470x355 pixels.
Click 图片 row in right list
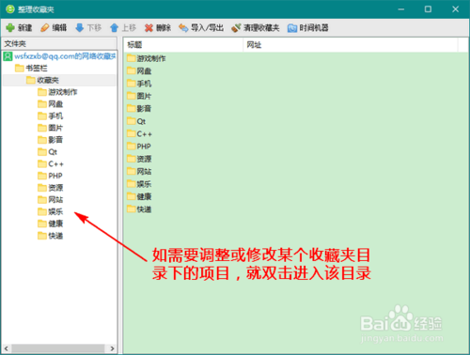[139, 96]
